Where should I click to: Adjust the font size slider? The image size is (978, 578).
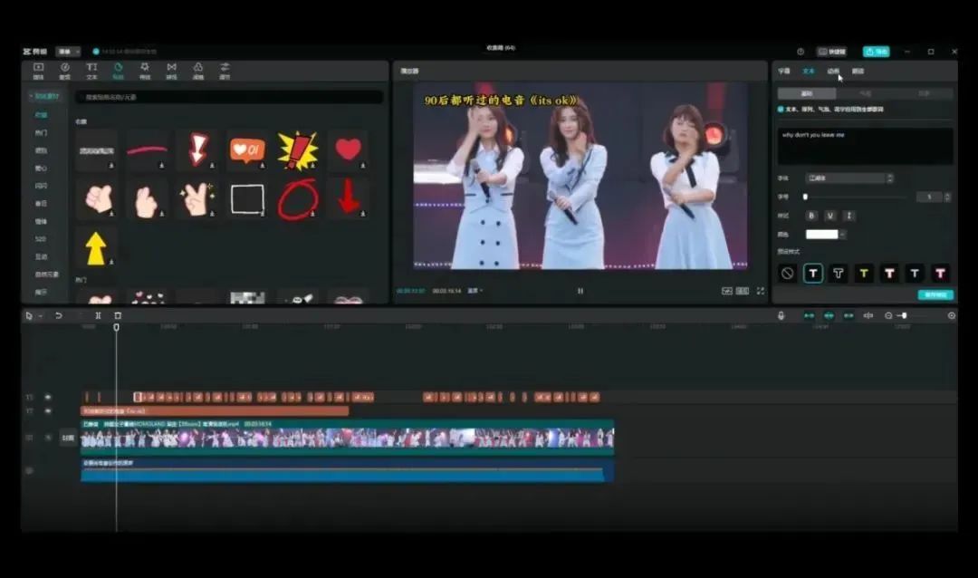coord(855,197)
